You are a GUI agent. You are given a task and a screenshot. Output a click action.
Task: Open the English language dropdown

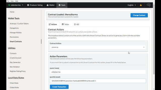[132, 5]
